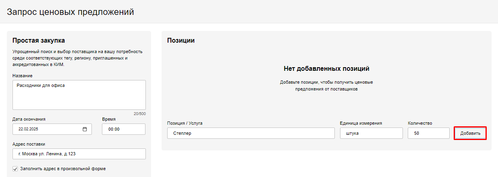Image resolution: width=498 pixels, height=177 pixels.
Task: Select the Простая закупка panel heading
Action: click(39, 40)
